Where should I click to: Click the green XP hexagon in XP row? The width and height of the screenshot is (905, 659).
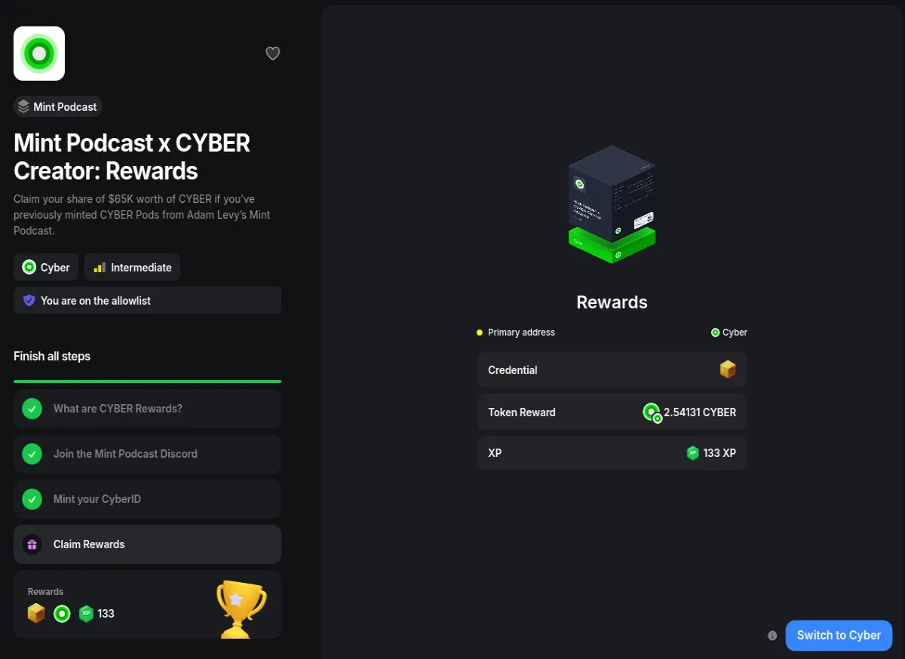(693, 453)
